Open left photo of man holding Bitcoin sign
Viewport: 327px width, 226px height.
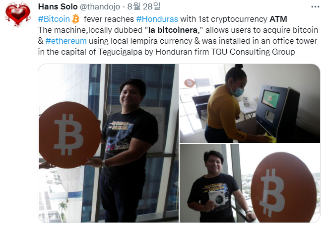tap(108, 143)
